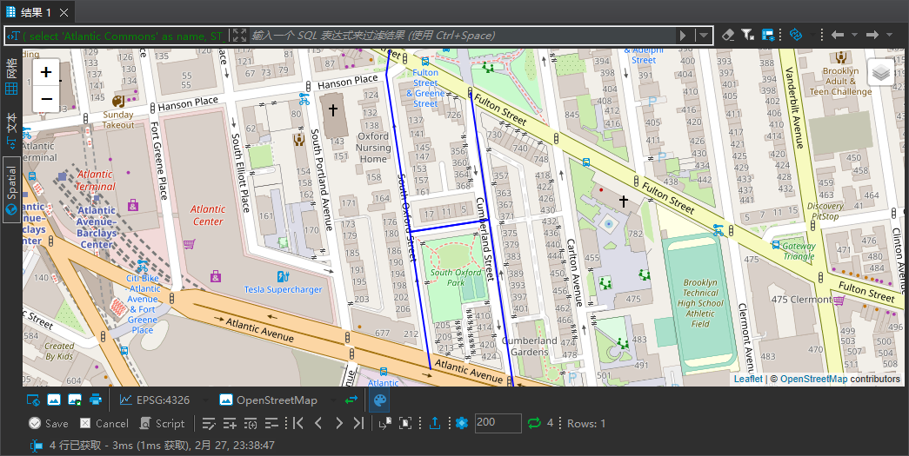Click the edit cell value icon
The height and width of the screenshot is (456, 909).
(x=209, y=424)
